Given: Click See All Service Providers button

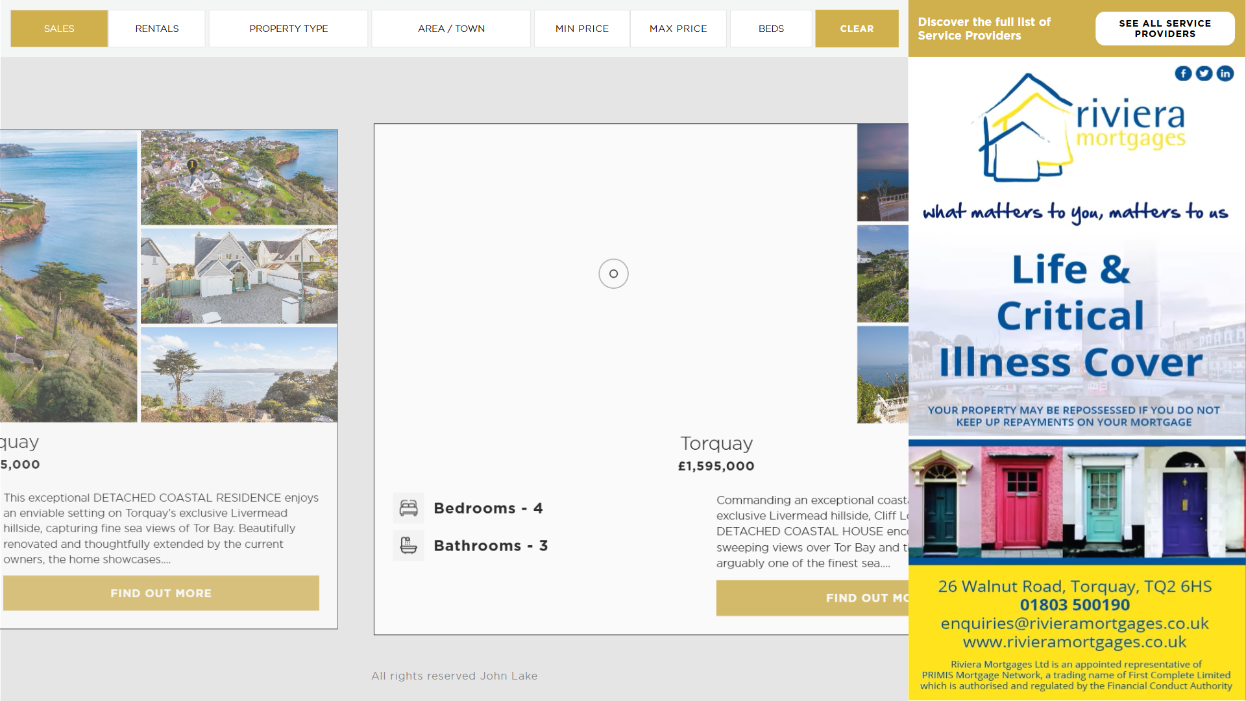Looking at the screenshot, I should 1165,29.
